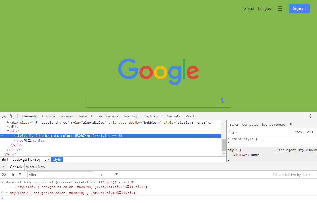The height and width of the screenshot is (203, 317).
Task: Select the highlighted style element row
Action: coord(111,136)
